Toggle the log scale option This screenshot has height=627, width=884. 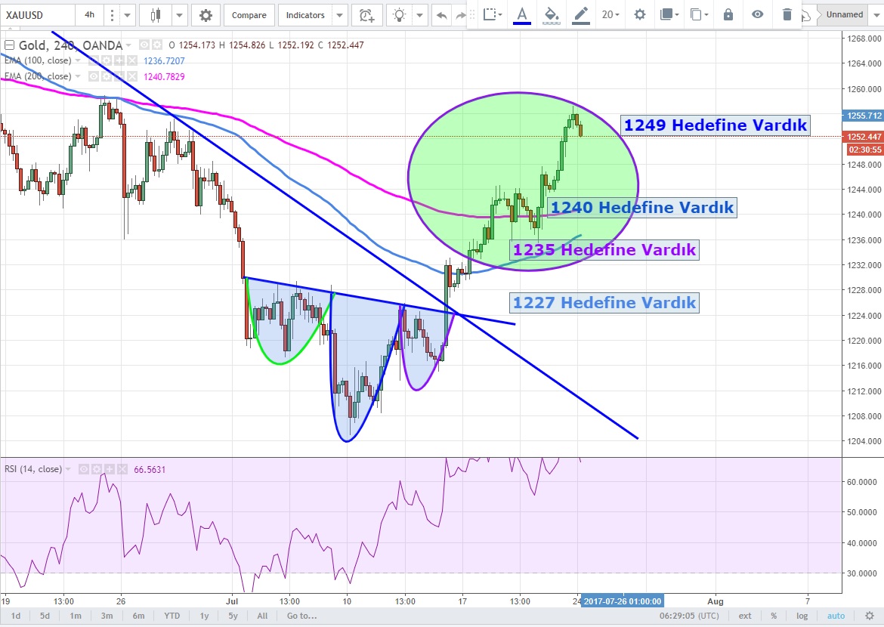tap(802, 616)
